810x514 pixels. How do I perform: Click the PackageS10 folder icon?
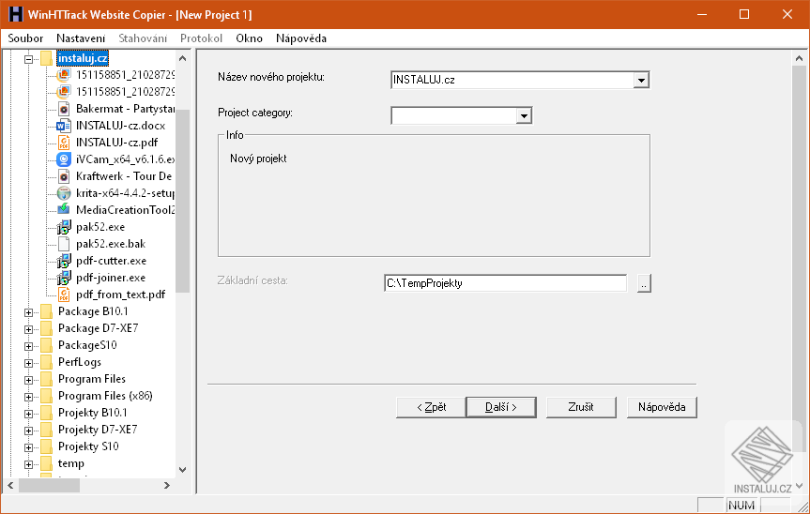pyautogui.click(x=47, y=345)
